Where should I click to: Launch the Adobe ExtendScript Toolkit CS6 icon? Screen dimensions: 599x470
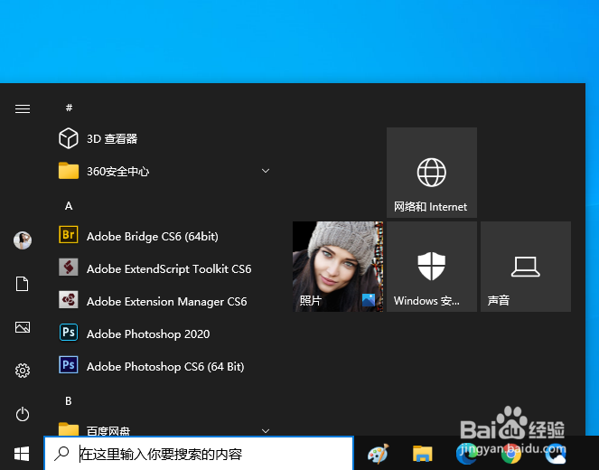(x=69, y=268)
